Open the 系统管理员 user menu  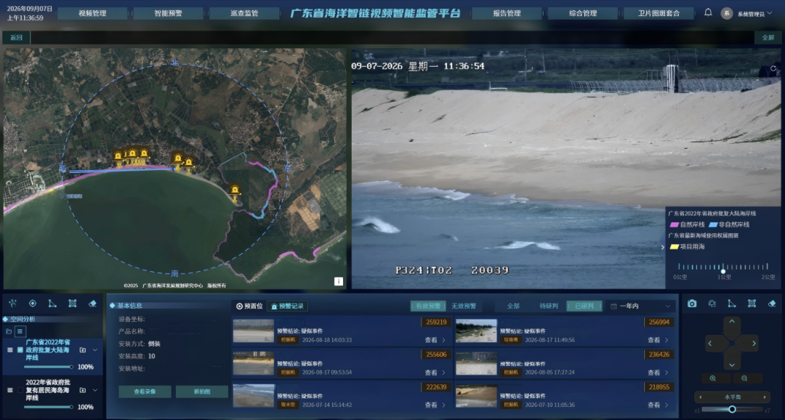coord(746,14)
